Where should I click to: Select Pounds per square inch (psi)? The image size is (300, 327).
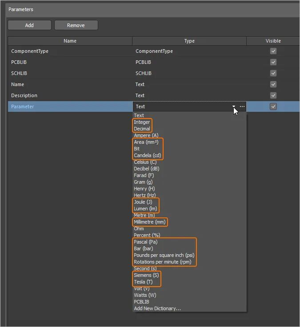click(x=164, y=255)
